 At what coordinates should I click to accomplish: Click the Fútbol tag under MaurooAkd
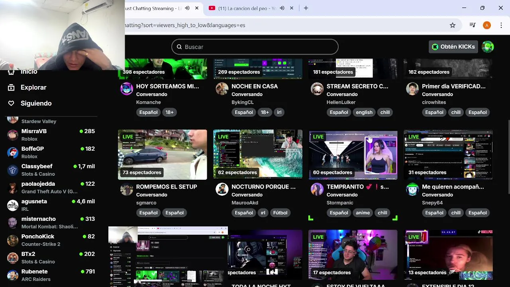(x=280, y=213)
